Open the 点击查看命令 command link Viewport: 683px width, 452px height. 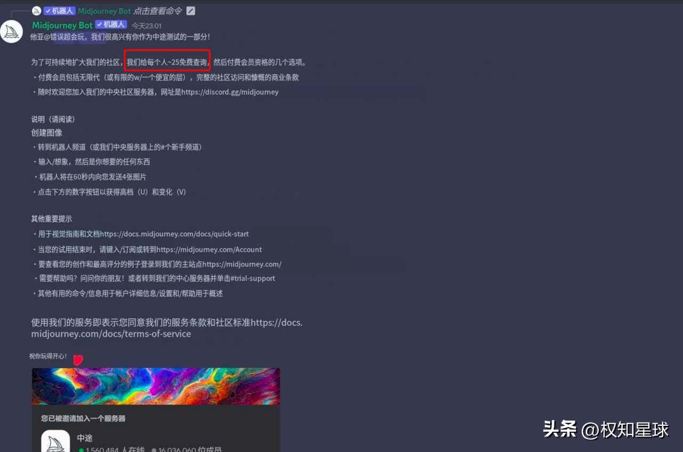pyautogui.click(x=157, y=11)
